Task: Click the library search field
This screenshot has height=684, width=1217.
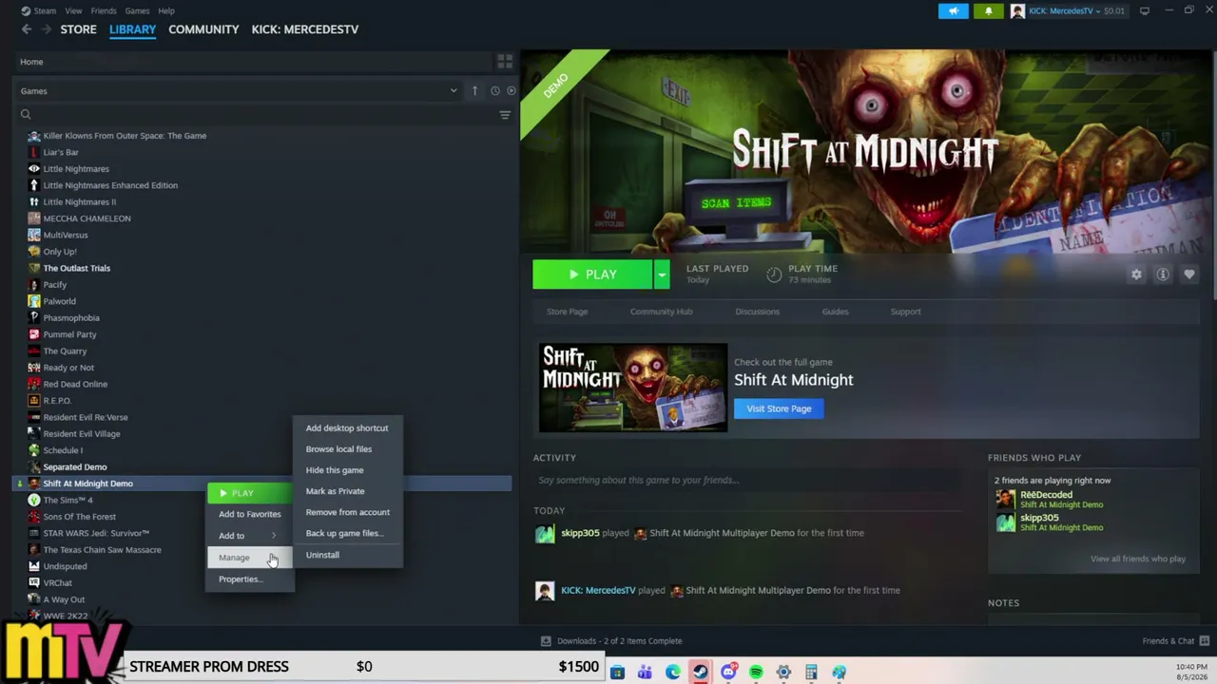Action: point(257,115)
